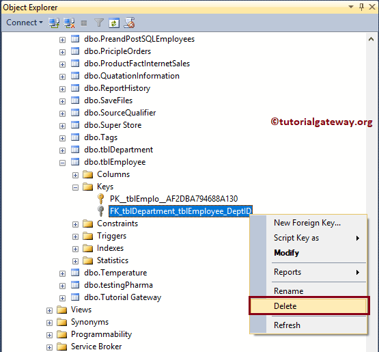Expand the Constraints folder node
This screenshot has height=352, width=379.
(75, 224)
